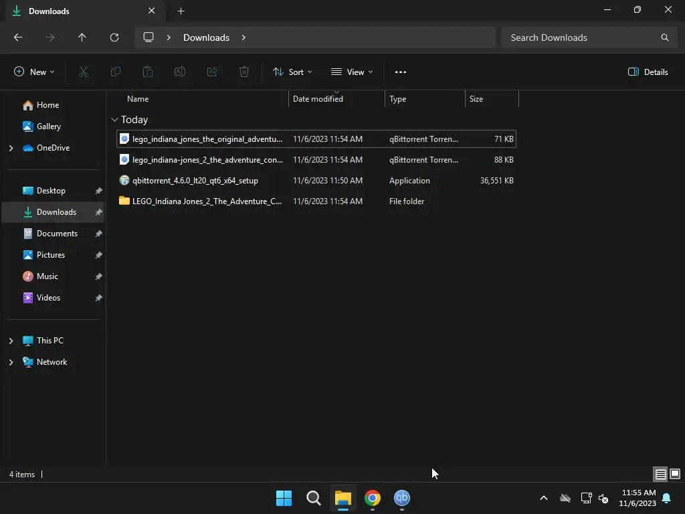Click the muted volume tray icon
The image size is (685, 514).
pyautogui.click(x=603, y=498)
